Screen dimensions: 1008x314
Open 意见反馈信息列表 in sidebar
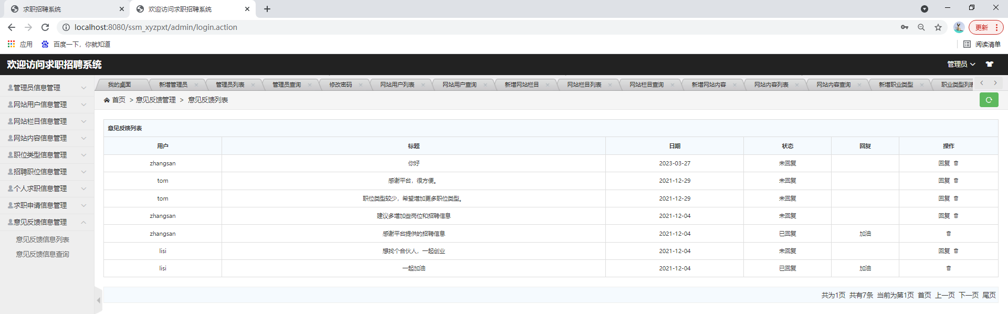pos(43,239)
